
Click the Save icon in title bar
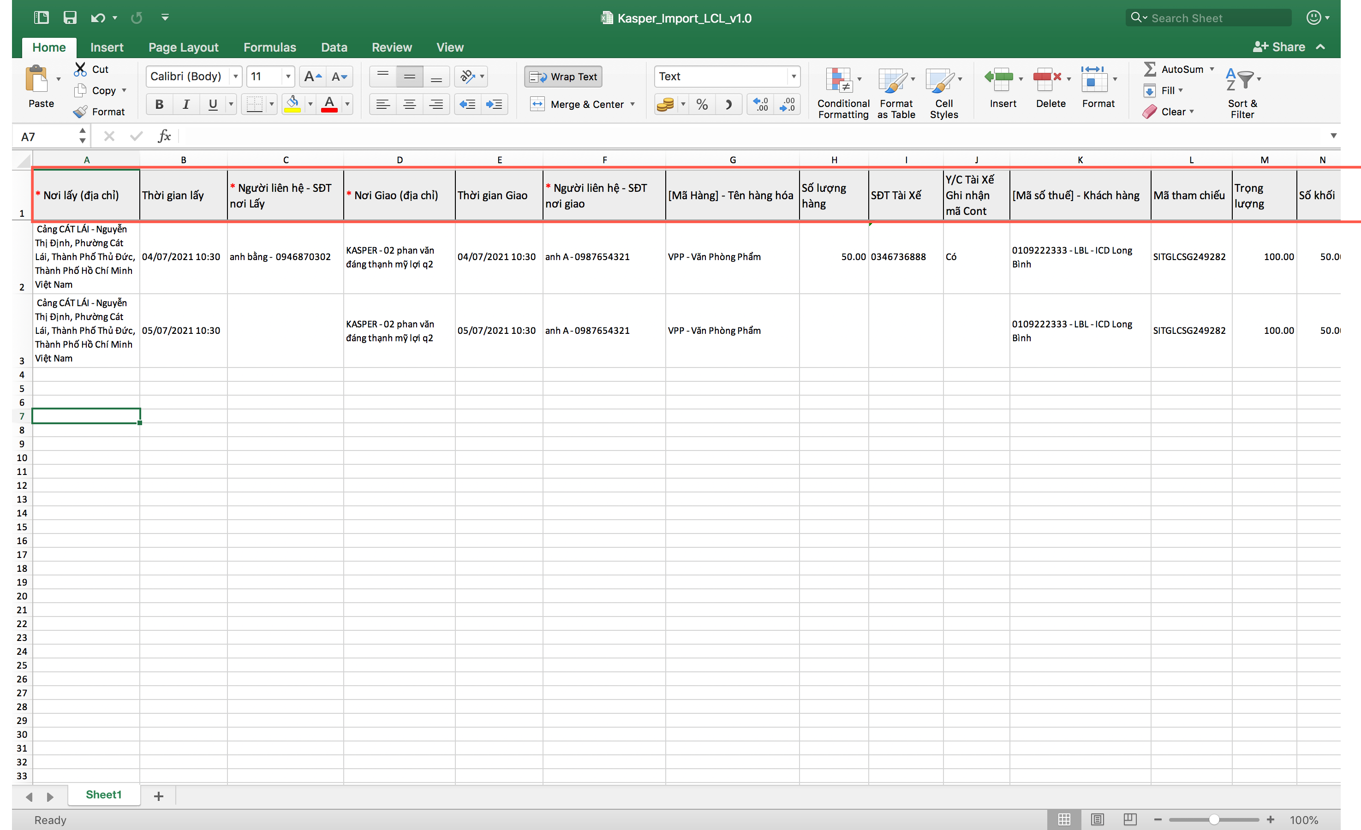pos(70,18)
